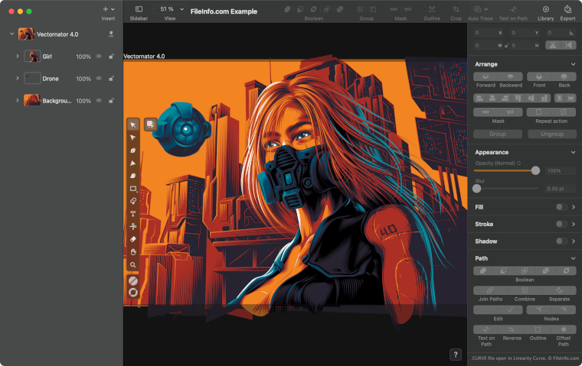Image resolution: width=582 pixels, height=366 pixels.
Task: Turn on the Stroke toggle
Action: (x=561, y=224)
